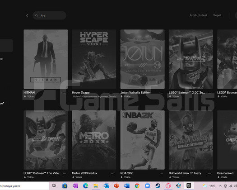The height and width of the screenshot is (190, 237).
Task: Expand hidden system tray icons chevron
Action: point(220,186)
